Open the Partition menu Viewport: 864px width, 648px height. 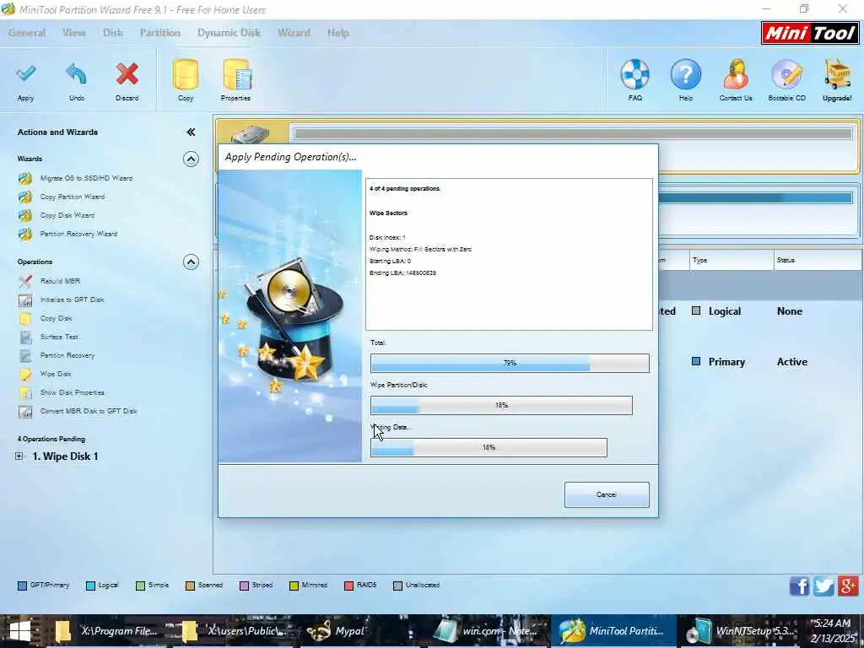(x=159, y=33)
